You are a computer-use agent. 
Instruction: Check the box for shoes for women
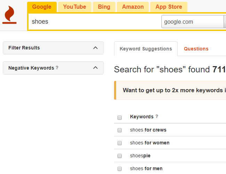(x=120, y=143)
